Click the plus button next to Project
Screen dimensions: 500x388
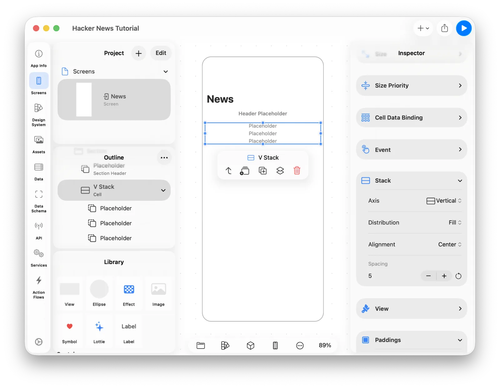(138, 53)
